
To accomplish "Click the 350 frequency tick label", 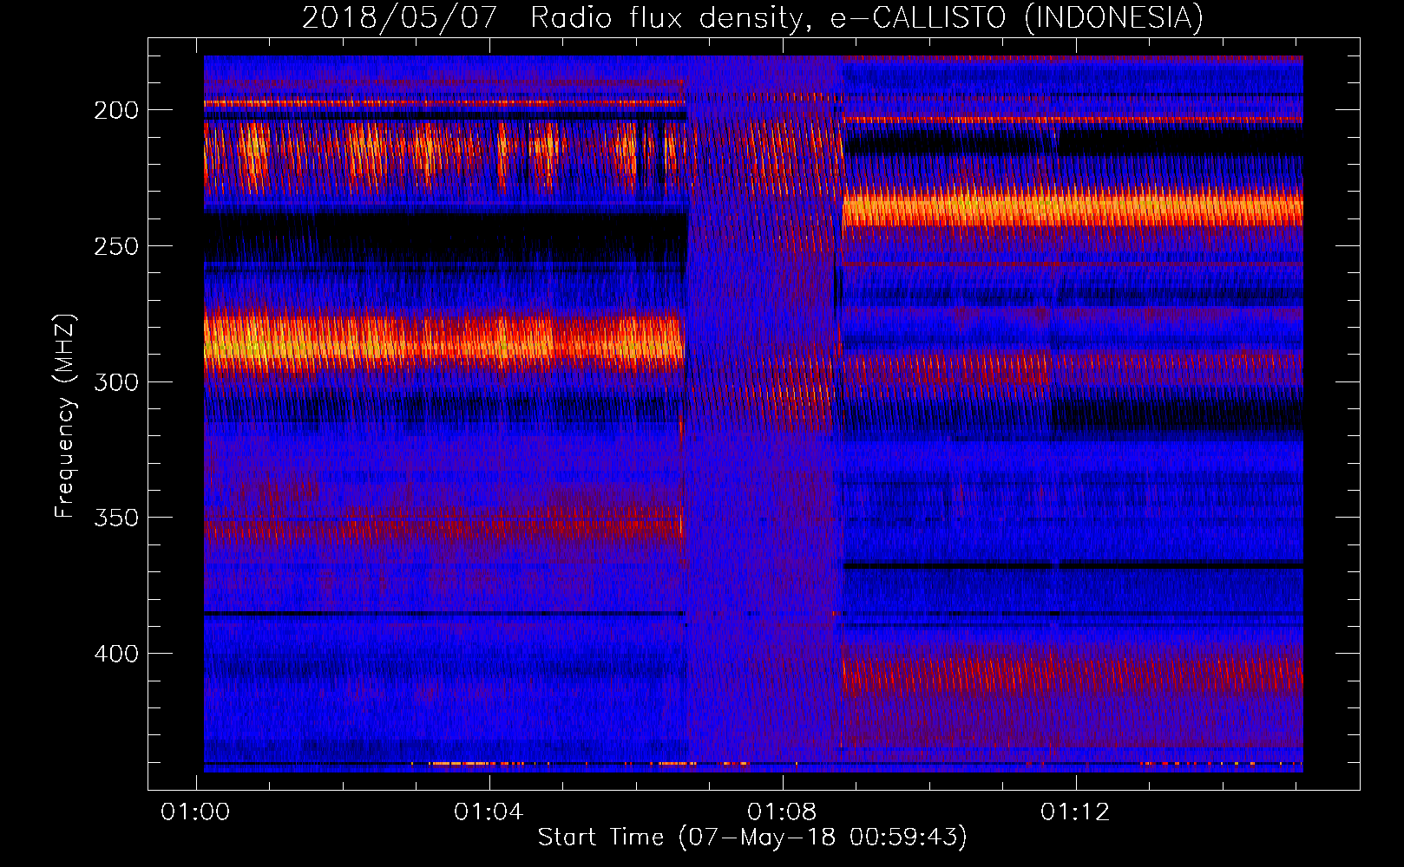I will click(x=116, y=518).
